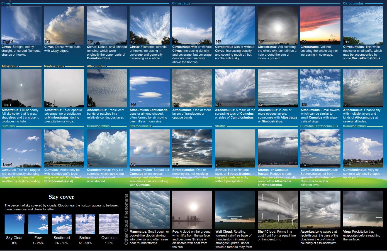
Task: View the Virga precipitation image
Action: 363,210
